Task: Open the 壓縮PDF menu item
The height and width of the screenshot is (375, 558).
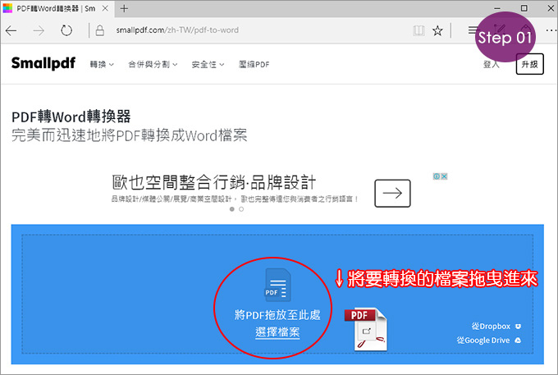Action: pyautogui.click(x=254, y=64)
